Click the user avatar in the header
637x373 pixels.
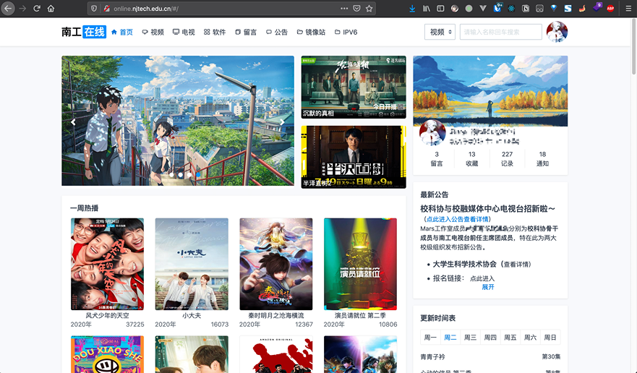click(x=557, y=32)
